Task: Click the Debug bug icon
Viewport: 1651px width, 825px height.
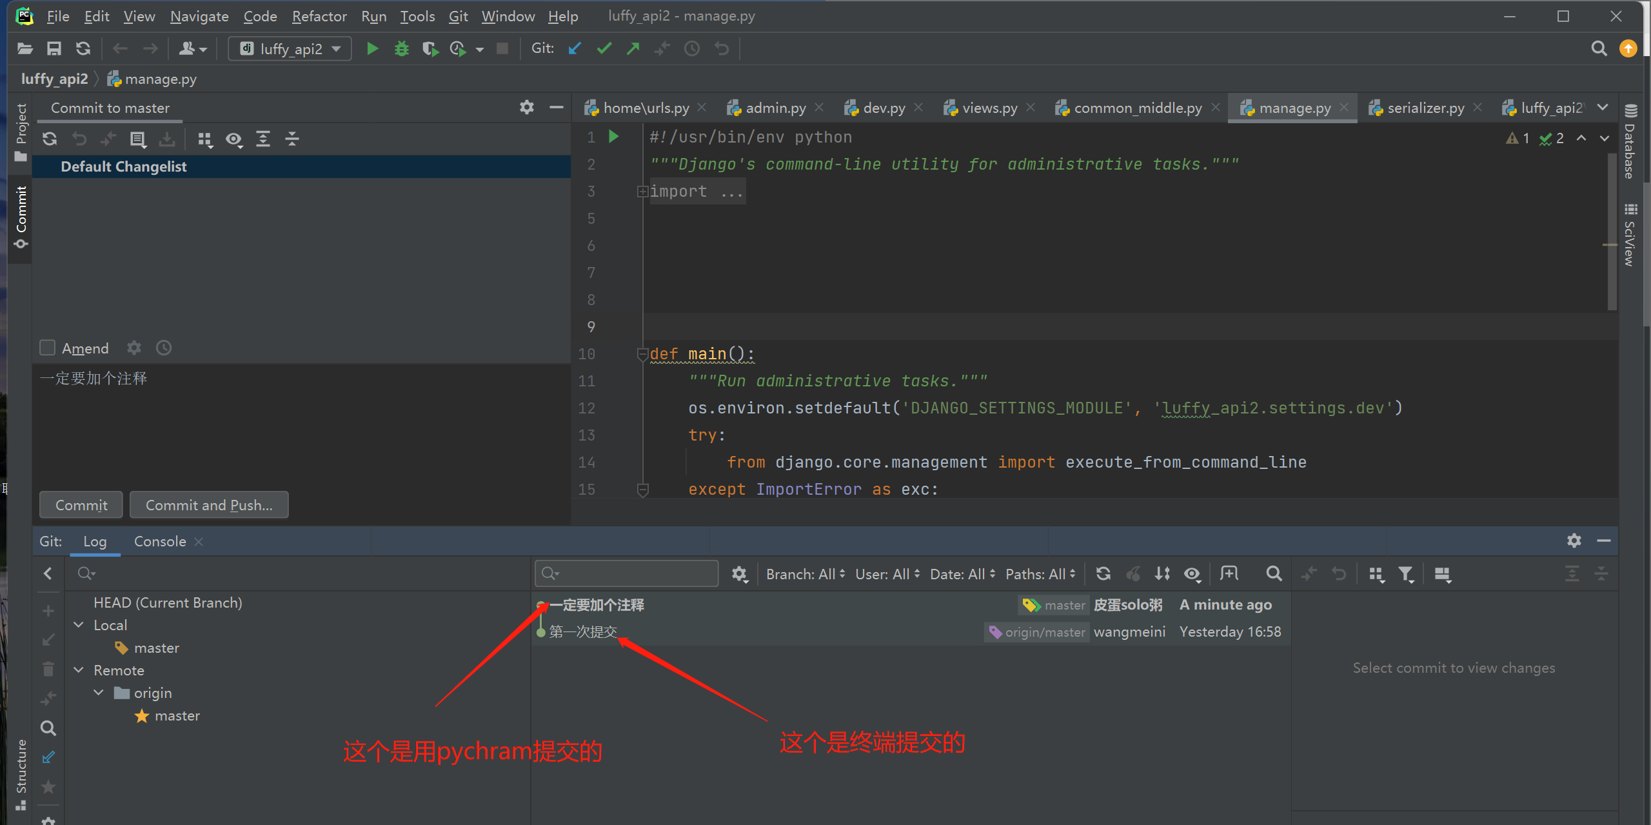Action: pos(401,48)
